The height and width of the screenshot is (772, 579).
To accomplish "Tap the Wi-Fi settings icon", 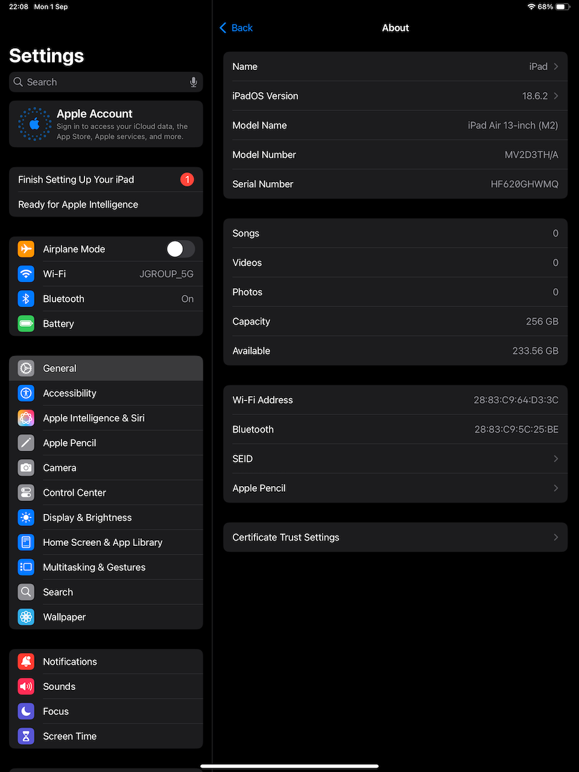I will point(26,274).
